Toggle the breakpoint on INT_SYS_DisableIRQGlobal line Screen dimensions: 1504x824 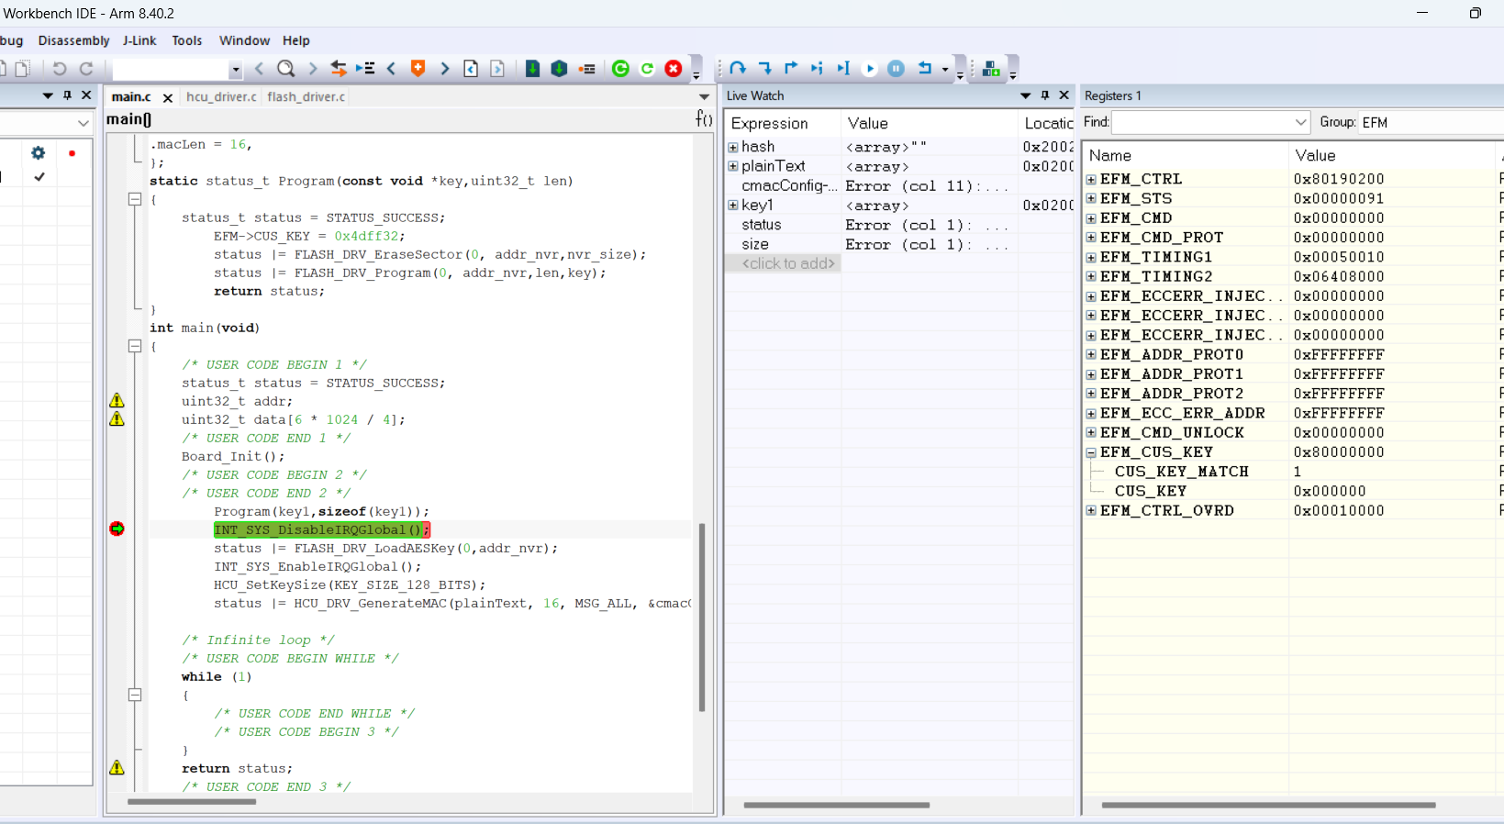click(x=117, y=529)
